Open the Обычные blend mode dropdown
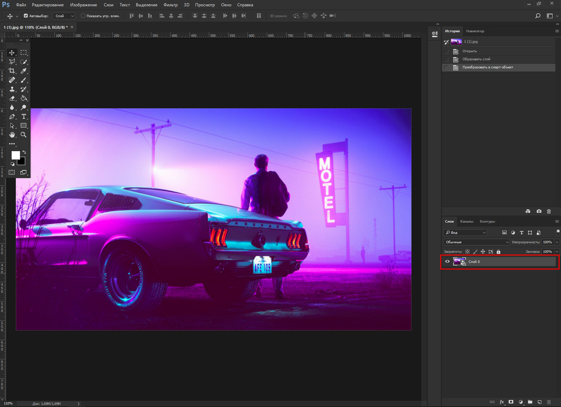561x407 pixels. (476, 242)
